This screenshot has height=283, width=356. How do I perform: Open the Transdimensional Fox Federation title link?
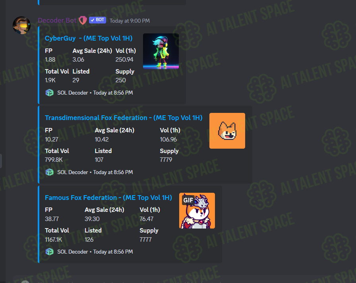pos(124,118)
